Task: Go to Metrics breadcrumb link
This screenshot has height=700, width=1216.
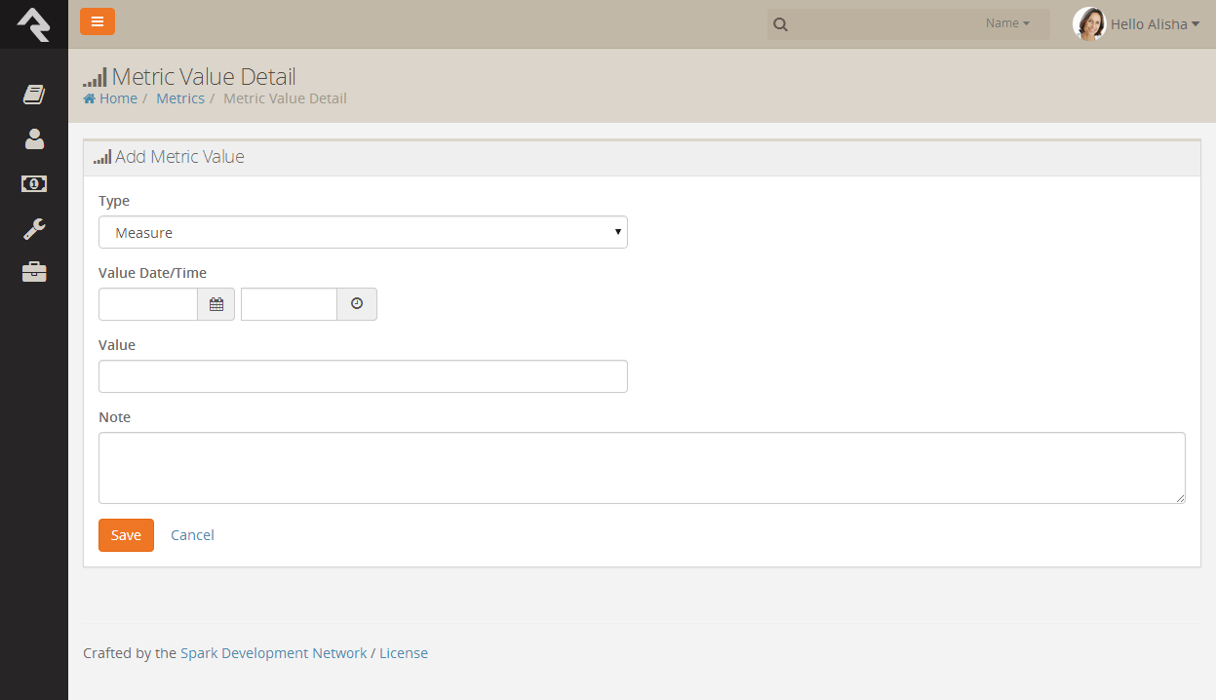Action: pyautogui.click(x=180, y=98)
